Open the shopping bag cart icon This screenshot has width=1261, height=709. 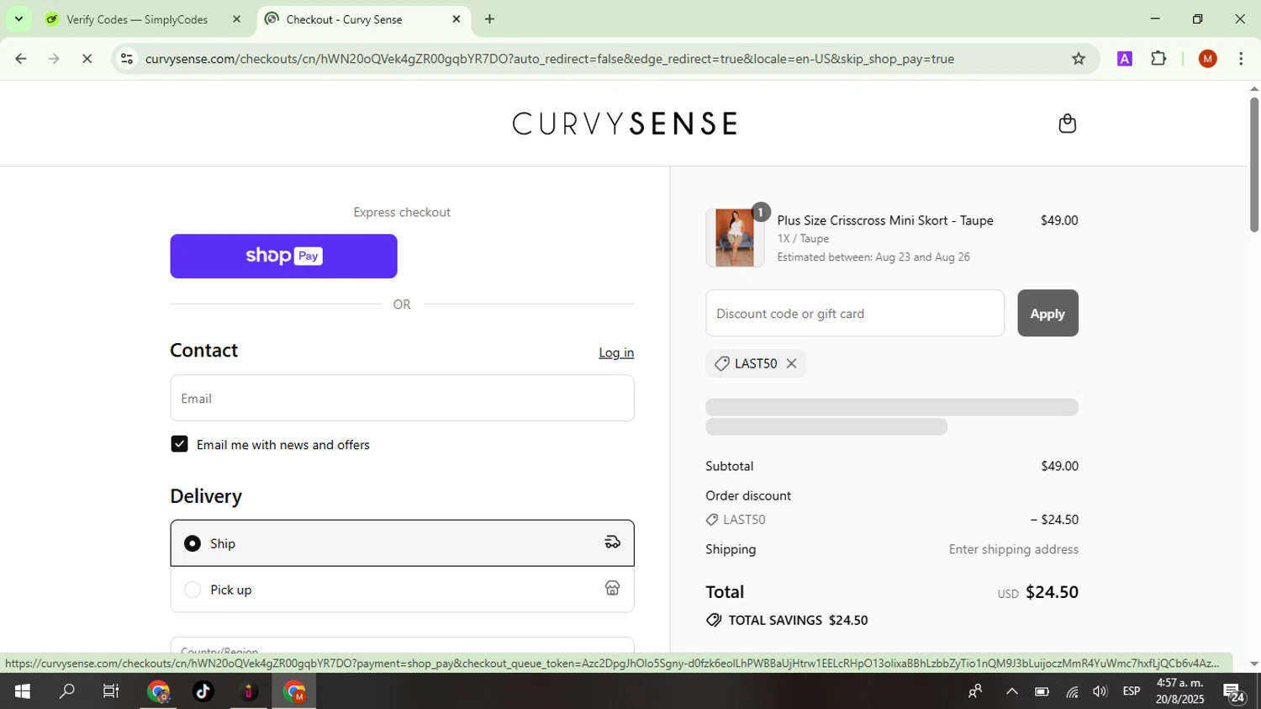pyautogui.click(x=1067, y=124)
